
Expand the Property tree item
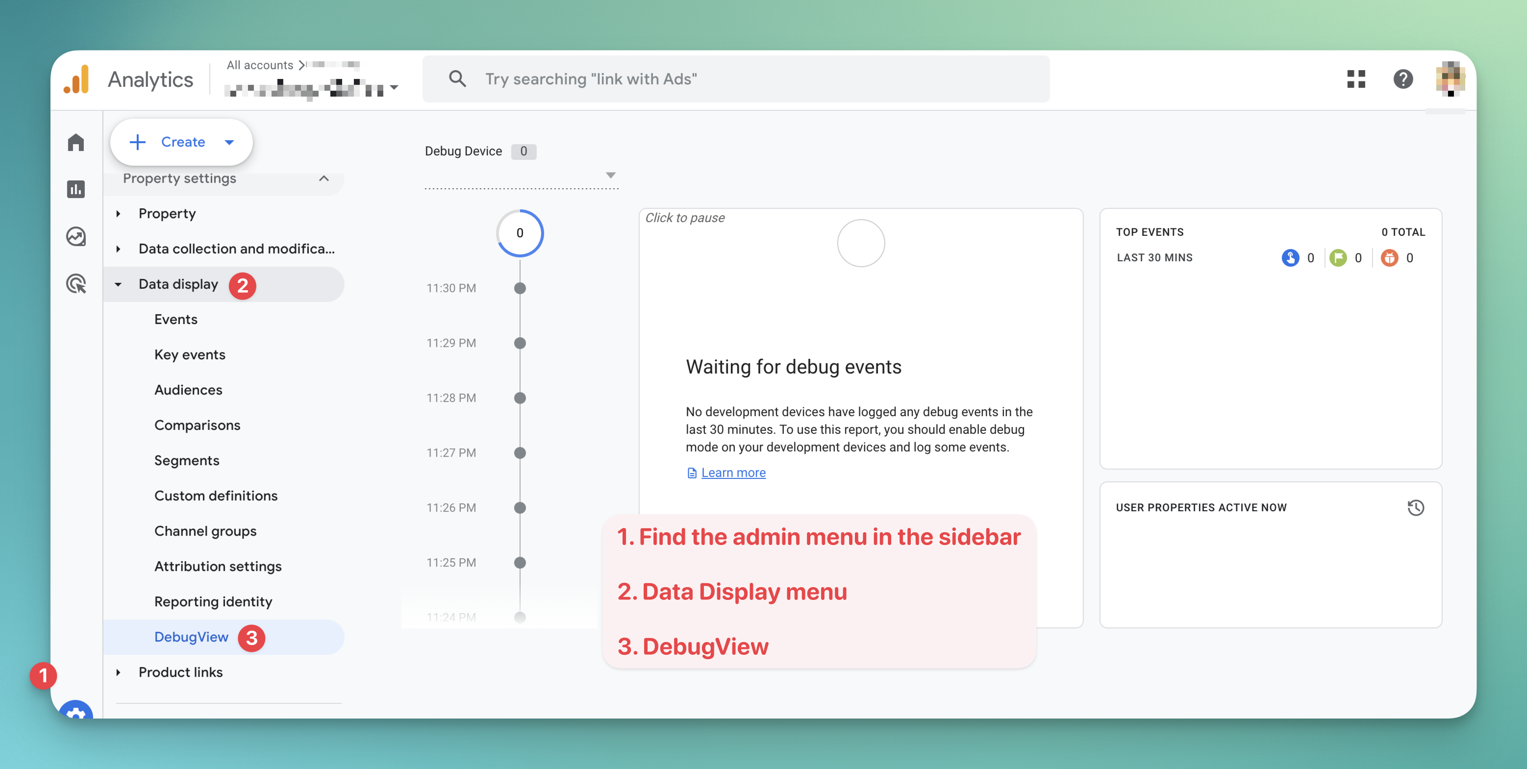click(x=118, y=214)
